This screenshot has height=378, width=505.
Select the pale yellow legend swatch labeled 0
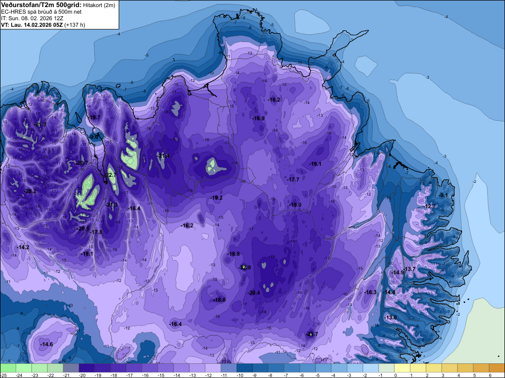pos(402,368)
